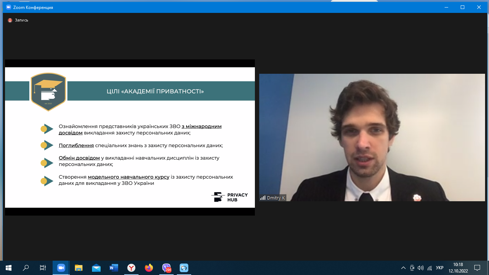The image size is (489, 275).
Task: Click the camera in-use tray icon
Action: pyautogui.click(x=412, y=267)
